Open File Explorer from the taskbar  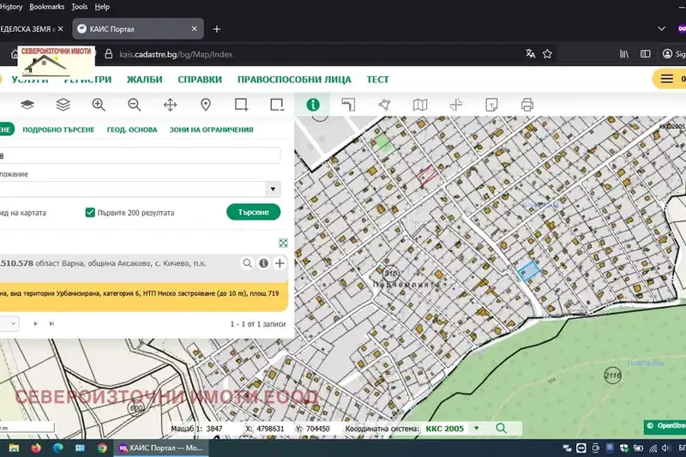[14, 448]
